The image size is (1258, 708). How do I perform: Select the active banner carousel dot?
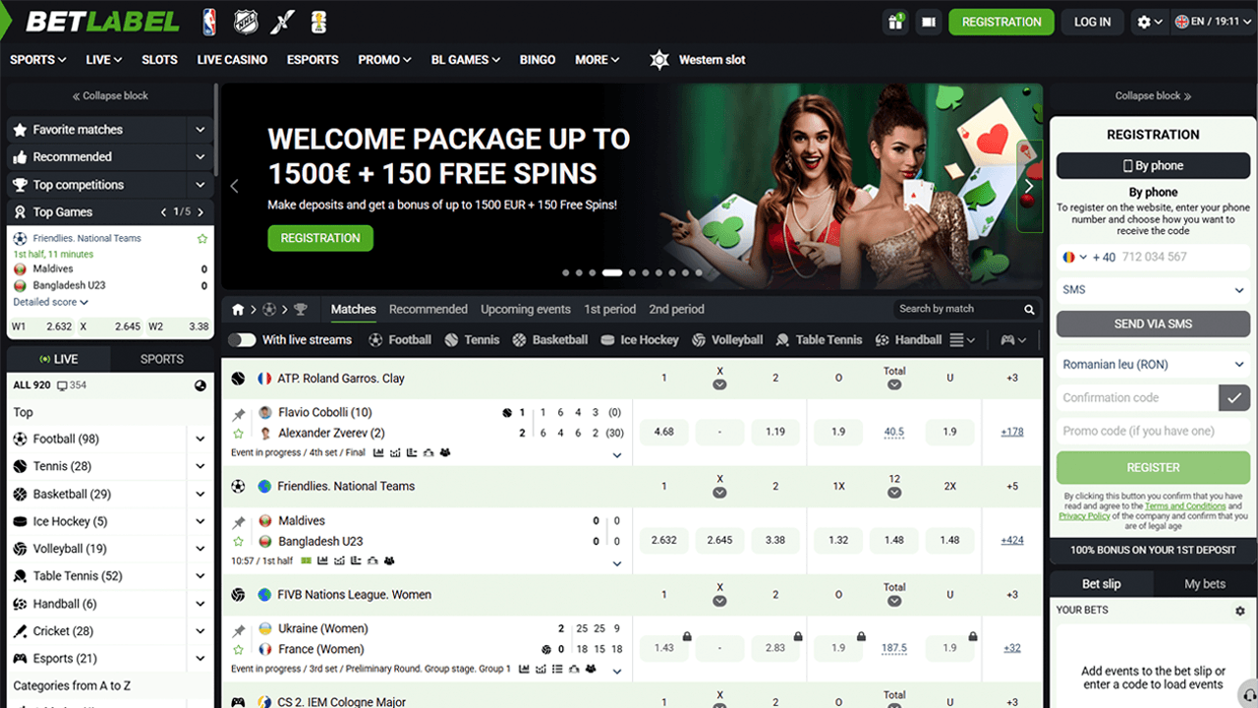coord(611,272)
